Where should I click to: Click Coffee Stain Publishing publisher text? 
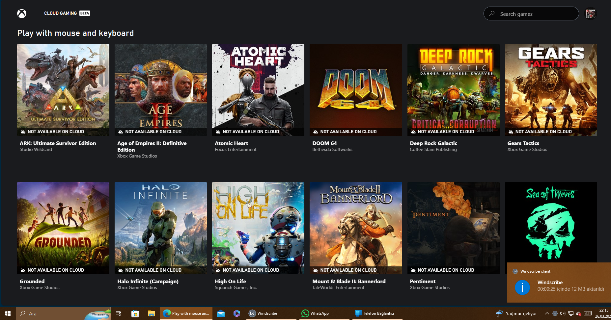click(433, 149)
